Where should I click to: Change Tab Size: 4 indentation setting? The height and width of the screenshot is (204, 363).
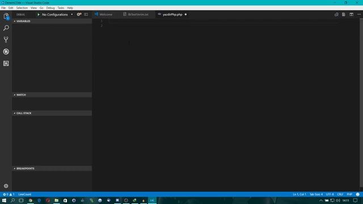click(316, 194)
